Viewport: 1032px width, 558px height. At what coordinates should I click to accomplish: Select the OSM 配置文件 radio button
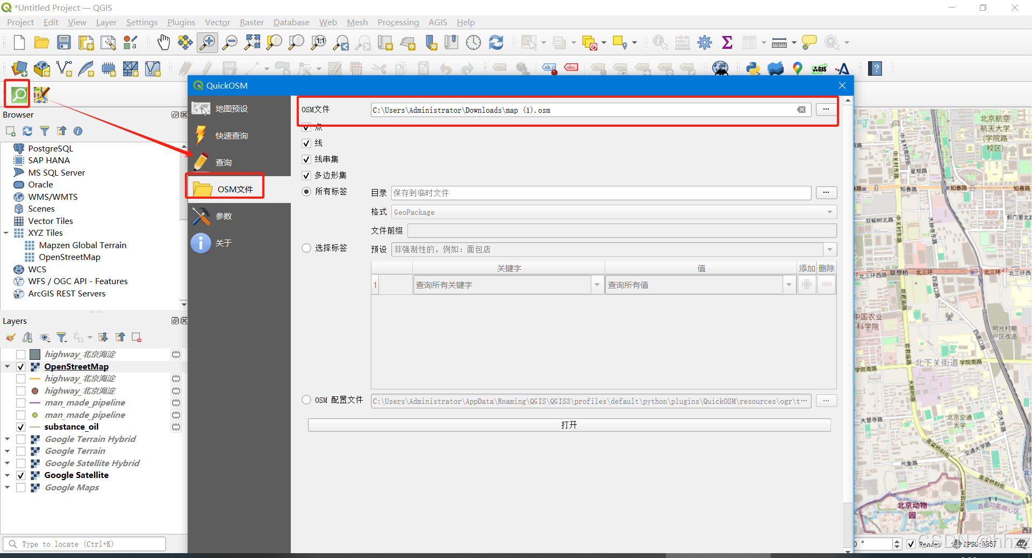point(306,400)
